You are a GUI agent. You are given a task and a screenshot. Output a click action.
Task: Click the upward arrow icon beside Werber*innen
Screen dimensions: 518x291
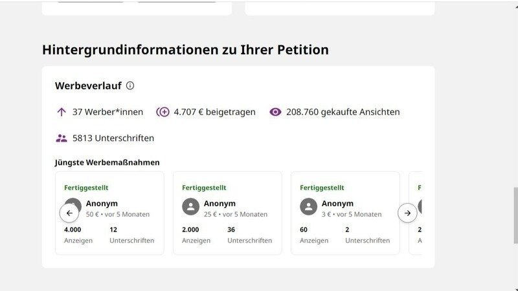click(62, 112)
